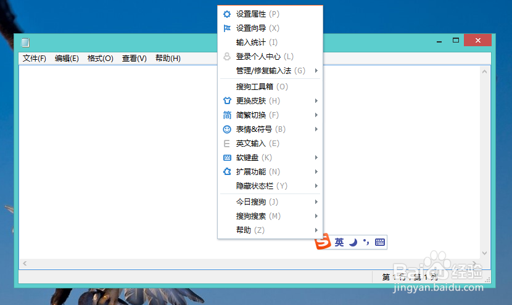This screenshot has height=305, width=512.
Task: Expand the 软键盘 submenu arrow
Action: (x=316, y=158)
